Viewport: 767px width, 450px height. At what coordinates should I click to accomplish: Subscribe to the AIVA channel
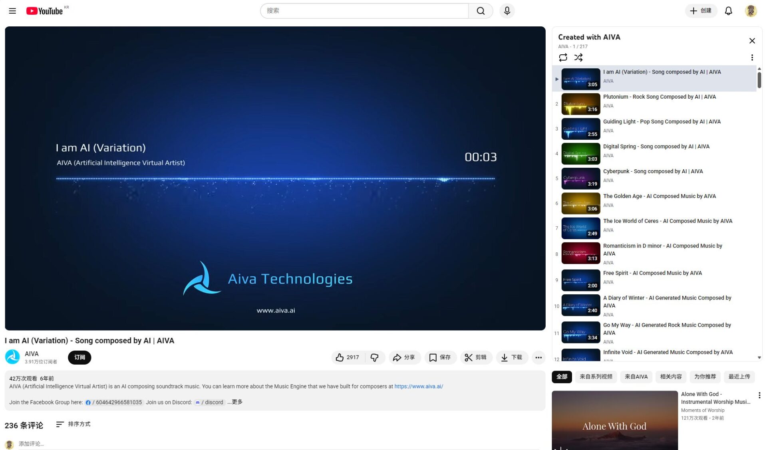coord(79,357)
